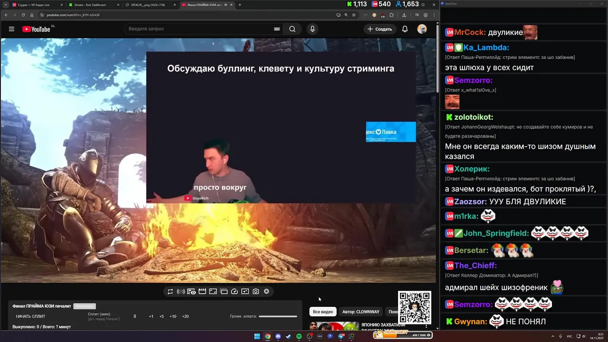Viewport: 608px width, 342px height.
Task: Bookmark this page with the star icon
Action: (x=354, y=15)
